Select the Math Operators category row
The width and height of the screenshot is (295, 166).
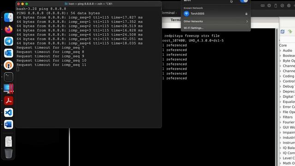point(289,163)
